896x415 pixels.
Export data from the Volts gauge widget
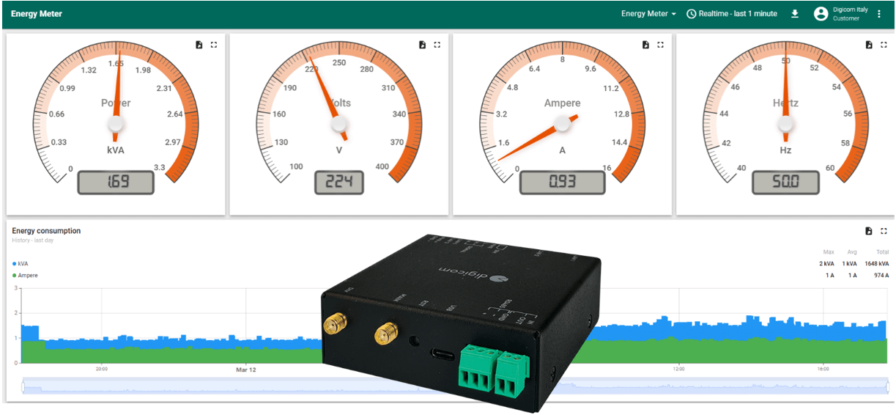(423, 45)
